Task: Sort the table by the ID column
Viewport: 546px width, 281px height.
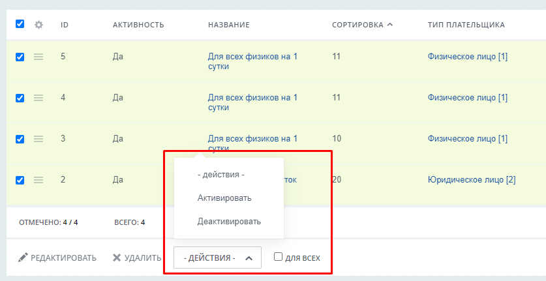Action: [x=65, y=25]
